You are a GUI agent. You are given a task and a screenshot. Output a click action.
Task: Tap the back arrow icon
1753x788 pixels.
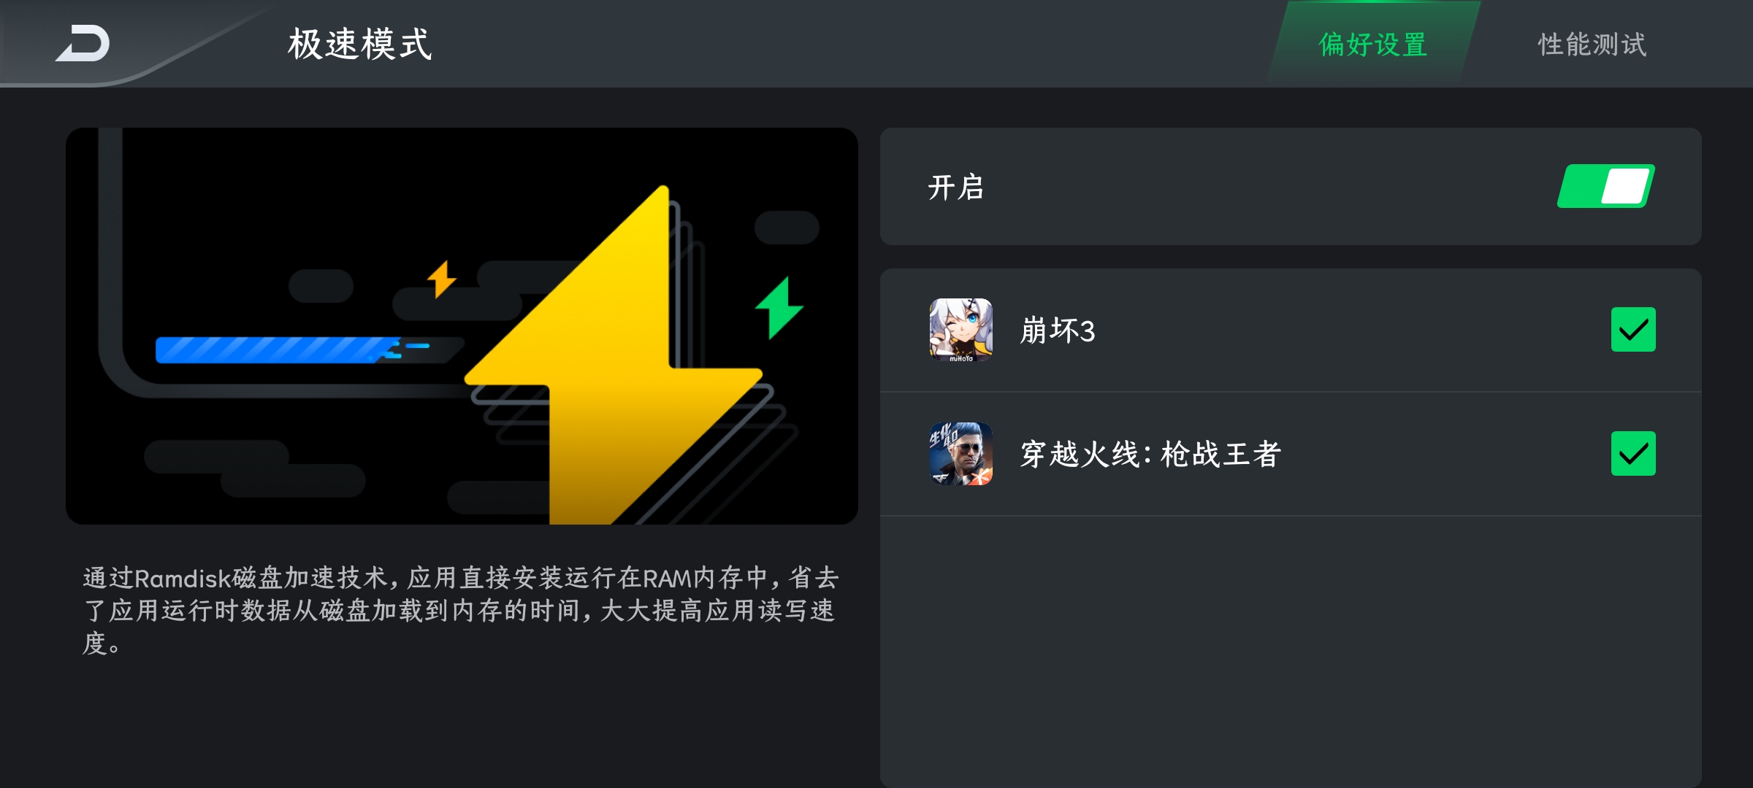[83, 44]
